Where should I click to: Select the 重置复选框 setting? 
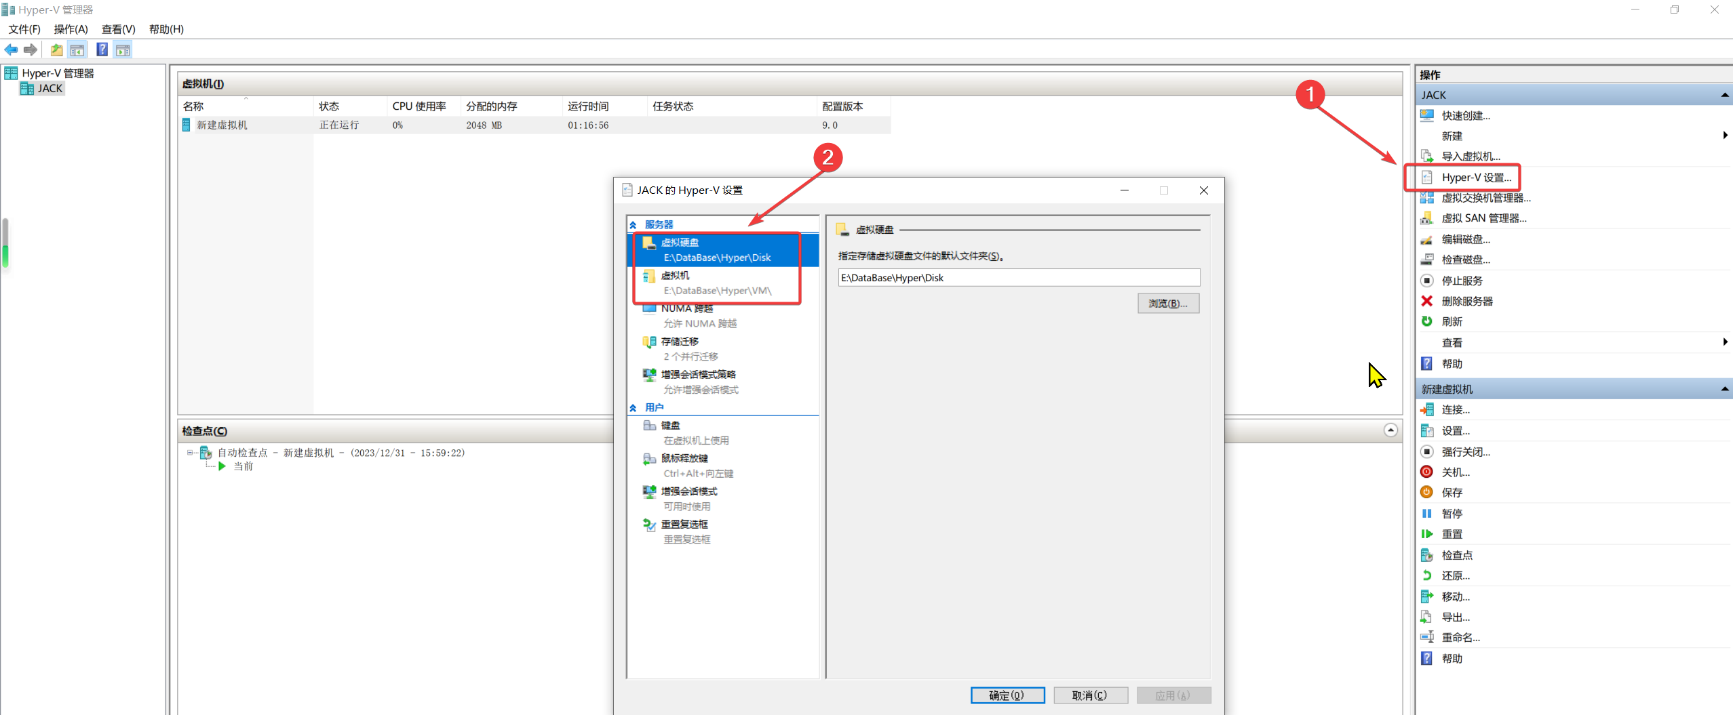(x=723, y=532)
